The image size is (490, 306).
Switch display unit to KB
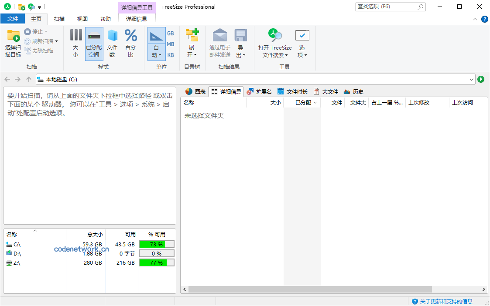pos(170,55)
